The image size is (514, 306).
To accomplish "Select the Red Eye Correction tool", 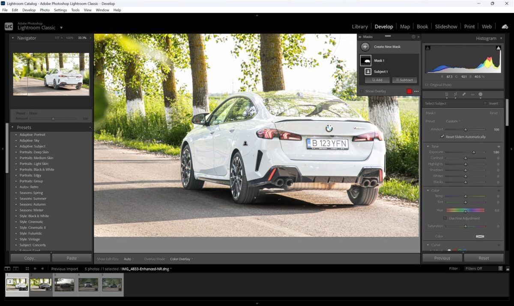I will click(472, 94).
